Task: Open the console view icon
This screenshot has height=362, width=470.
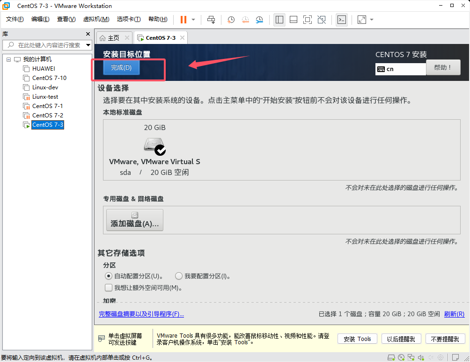Action: coord(342,20)
